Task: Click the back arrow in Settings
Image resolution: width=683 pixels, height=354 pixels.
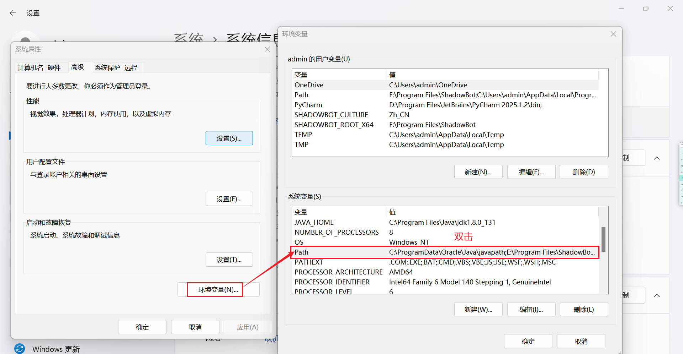Action: point(13,13)
